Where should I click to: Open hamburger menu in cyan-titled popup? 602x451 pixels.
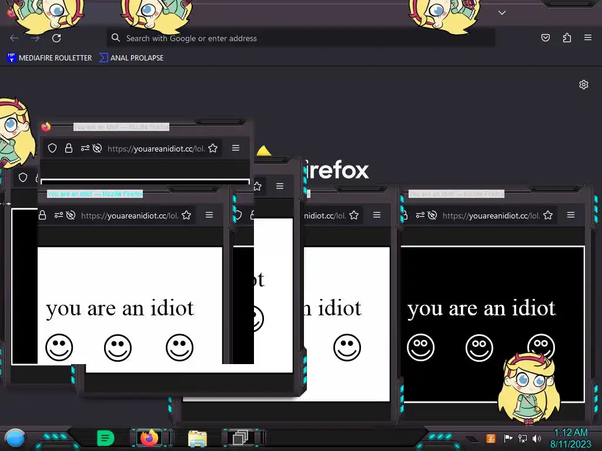click(x=209, y=215)
